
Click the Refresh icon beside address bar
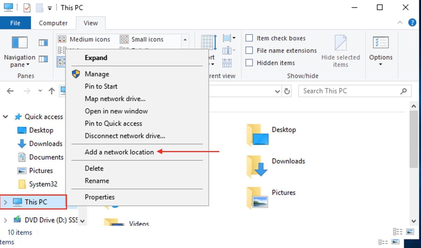point(287,91)
